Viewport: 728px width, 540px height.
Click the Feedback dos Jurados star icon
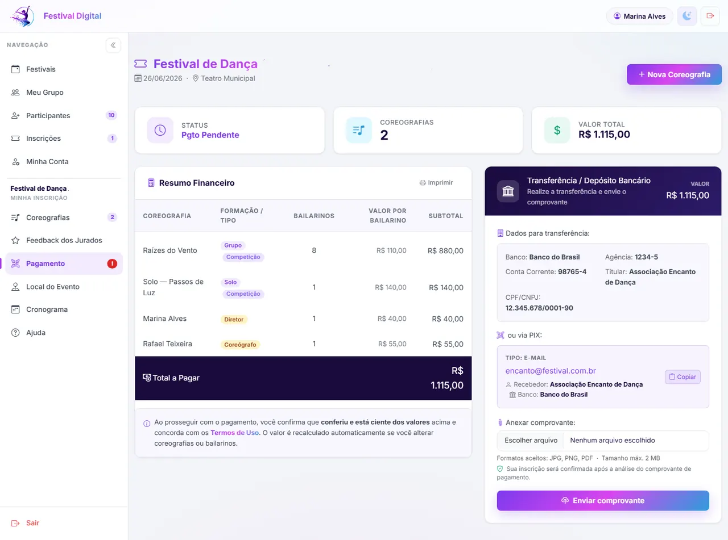point(15,240)
